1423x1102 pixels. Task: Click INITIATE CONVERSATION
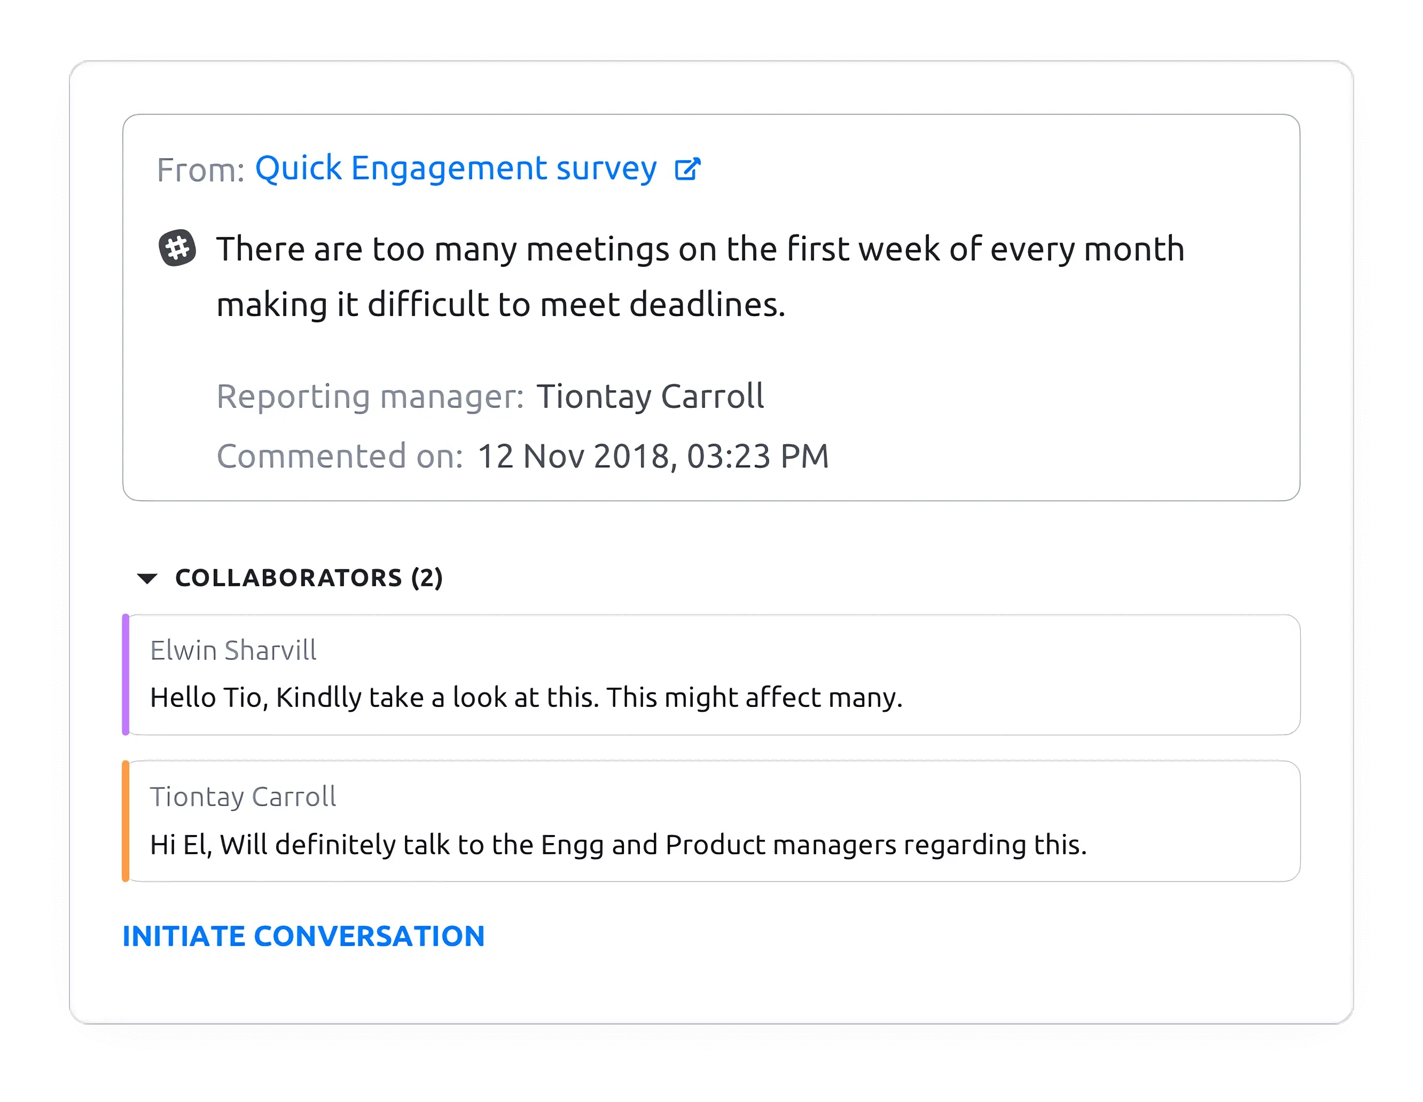coord(302,936)
